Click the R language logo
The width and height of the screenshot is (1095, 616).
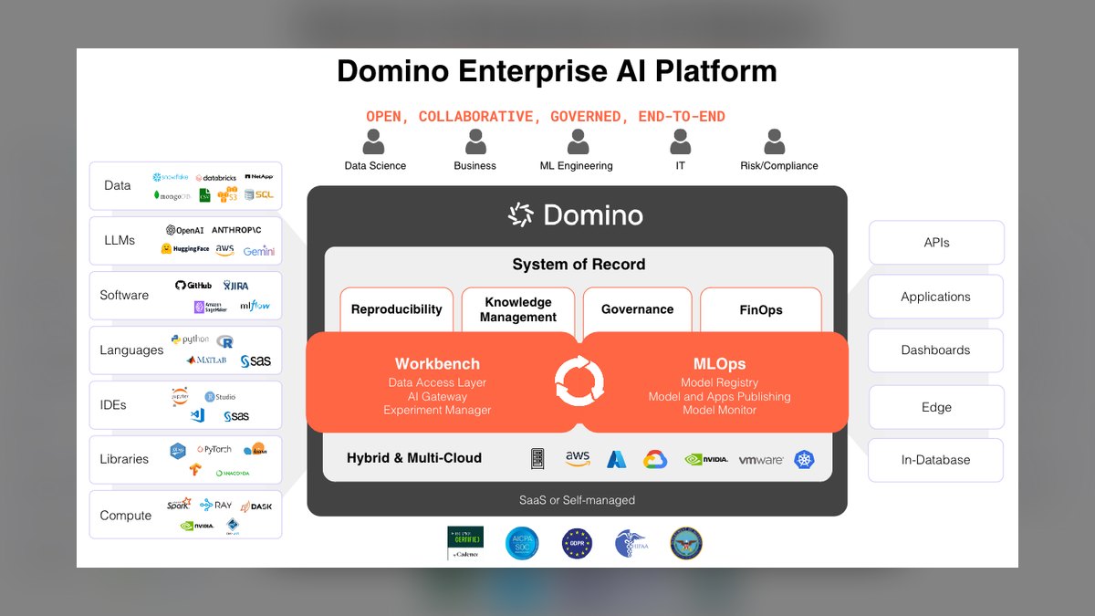[225, 341]
